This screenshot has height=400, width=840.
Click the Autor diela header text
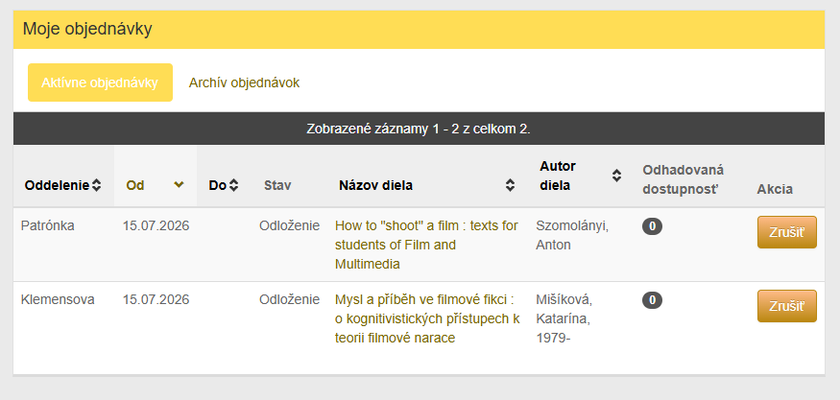pos(558,176)
